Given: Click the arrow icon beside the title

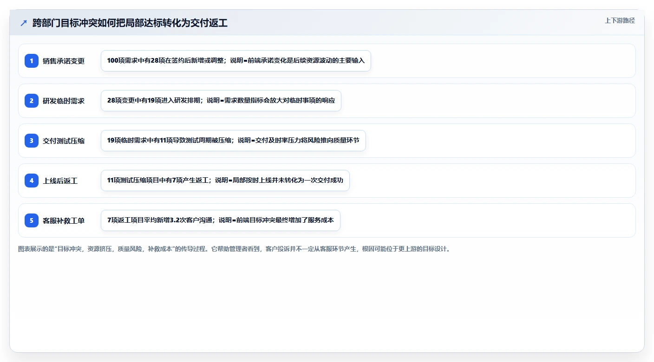Looking at the screenshot, I should click(24, 23).
